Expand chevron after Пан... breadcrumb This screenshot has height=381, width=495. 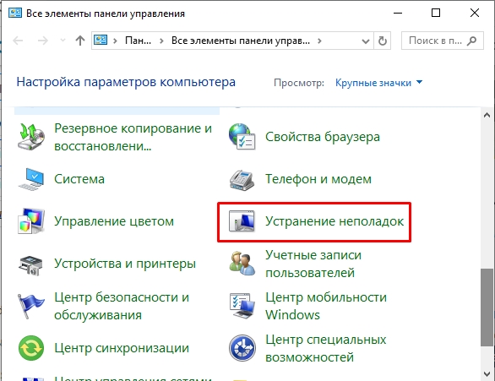coord(161,41)
